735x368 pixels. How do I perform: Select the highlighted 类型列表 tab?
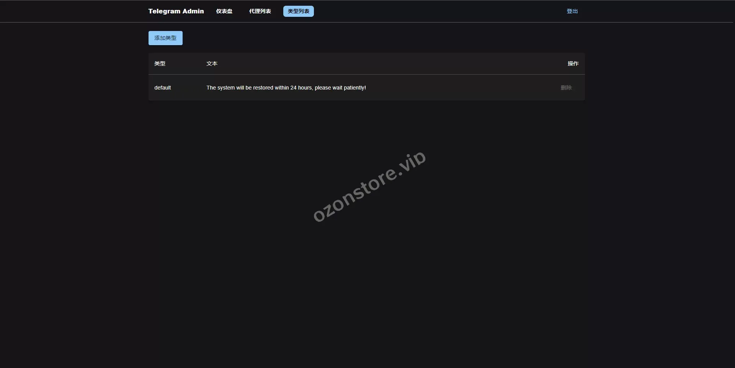coord(298,11)
